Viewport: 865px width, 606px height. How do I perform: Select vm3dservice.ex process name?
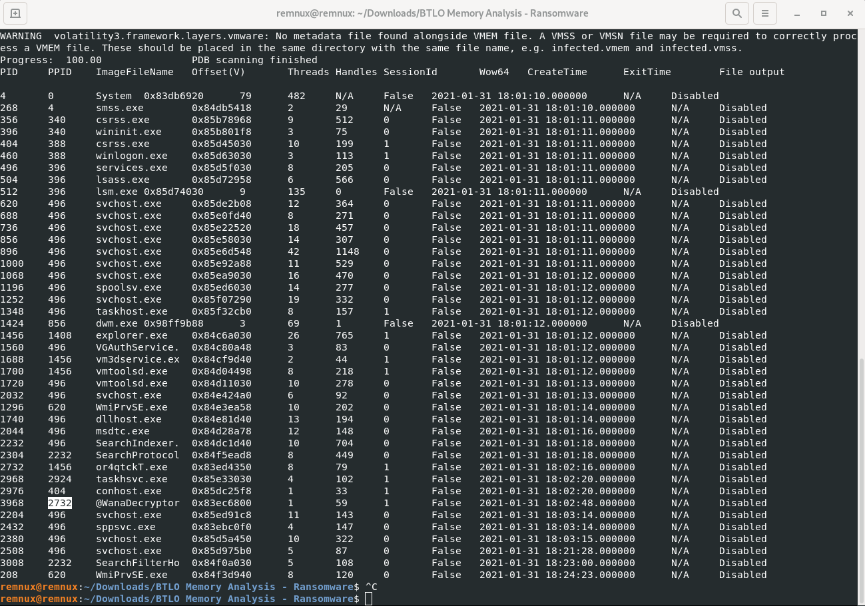(x=138, y=359)
